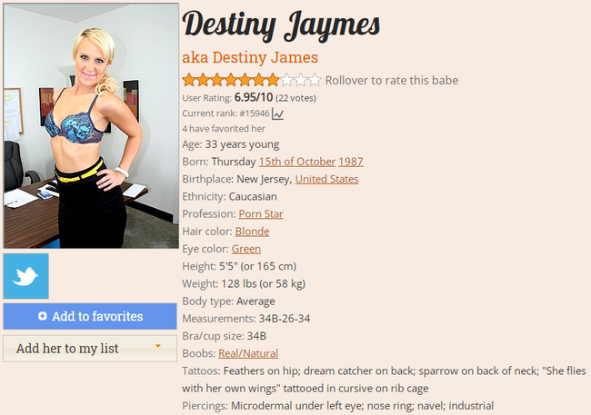
Task: Click the Twitter bird icon
Action: coord(25,276)
